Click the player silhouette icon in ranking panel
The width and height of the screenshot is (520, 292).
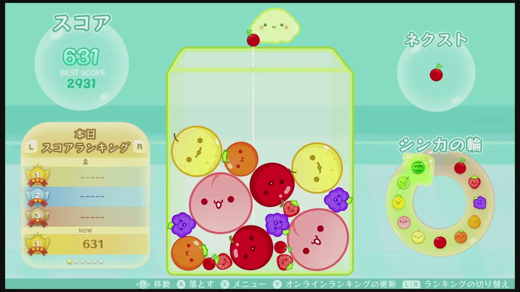(x=85, y=162)
